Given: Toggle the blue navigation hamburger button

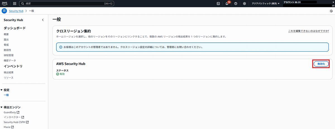Looking at the screenshot, I should point(4,11).
